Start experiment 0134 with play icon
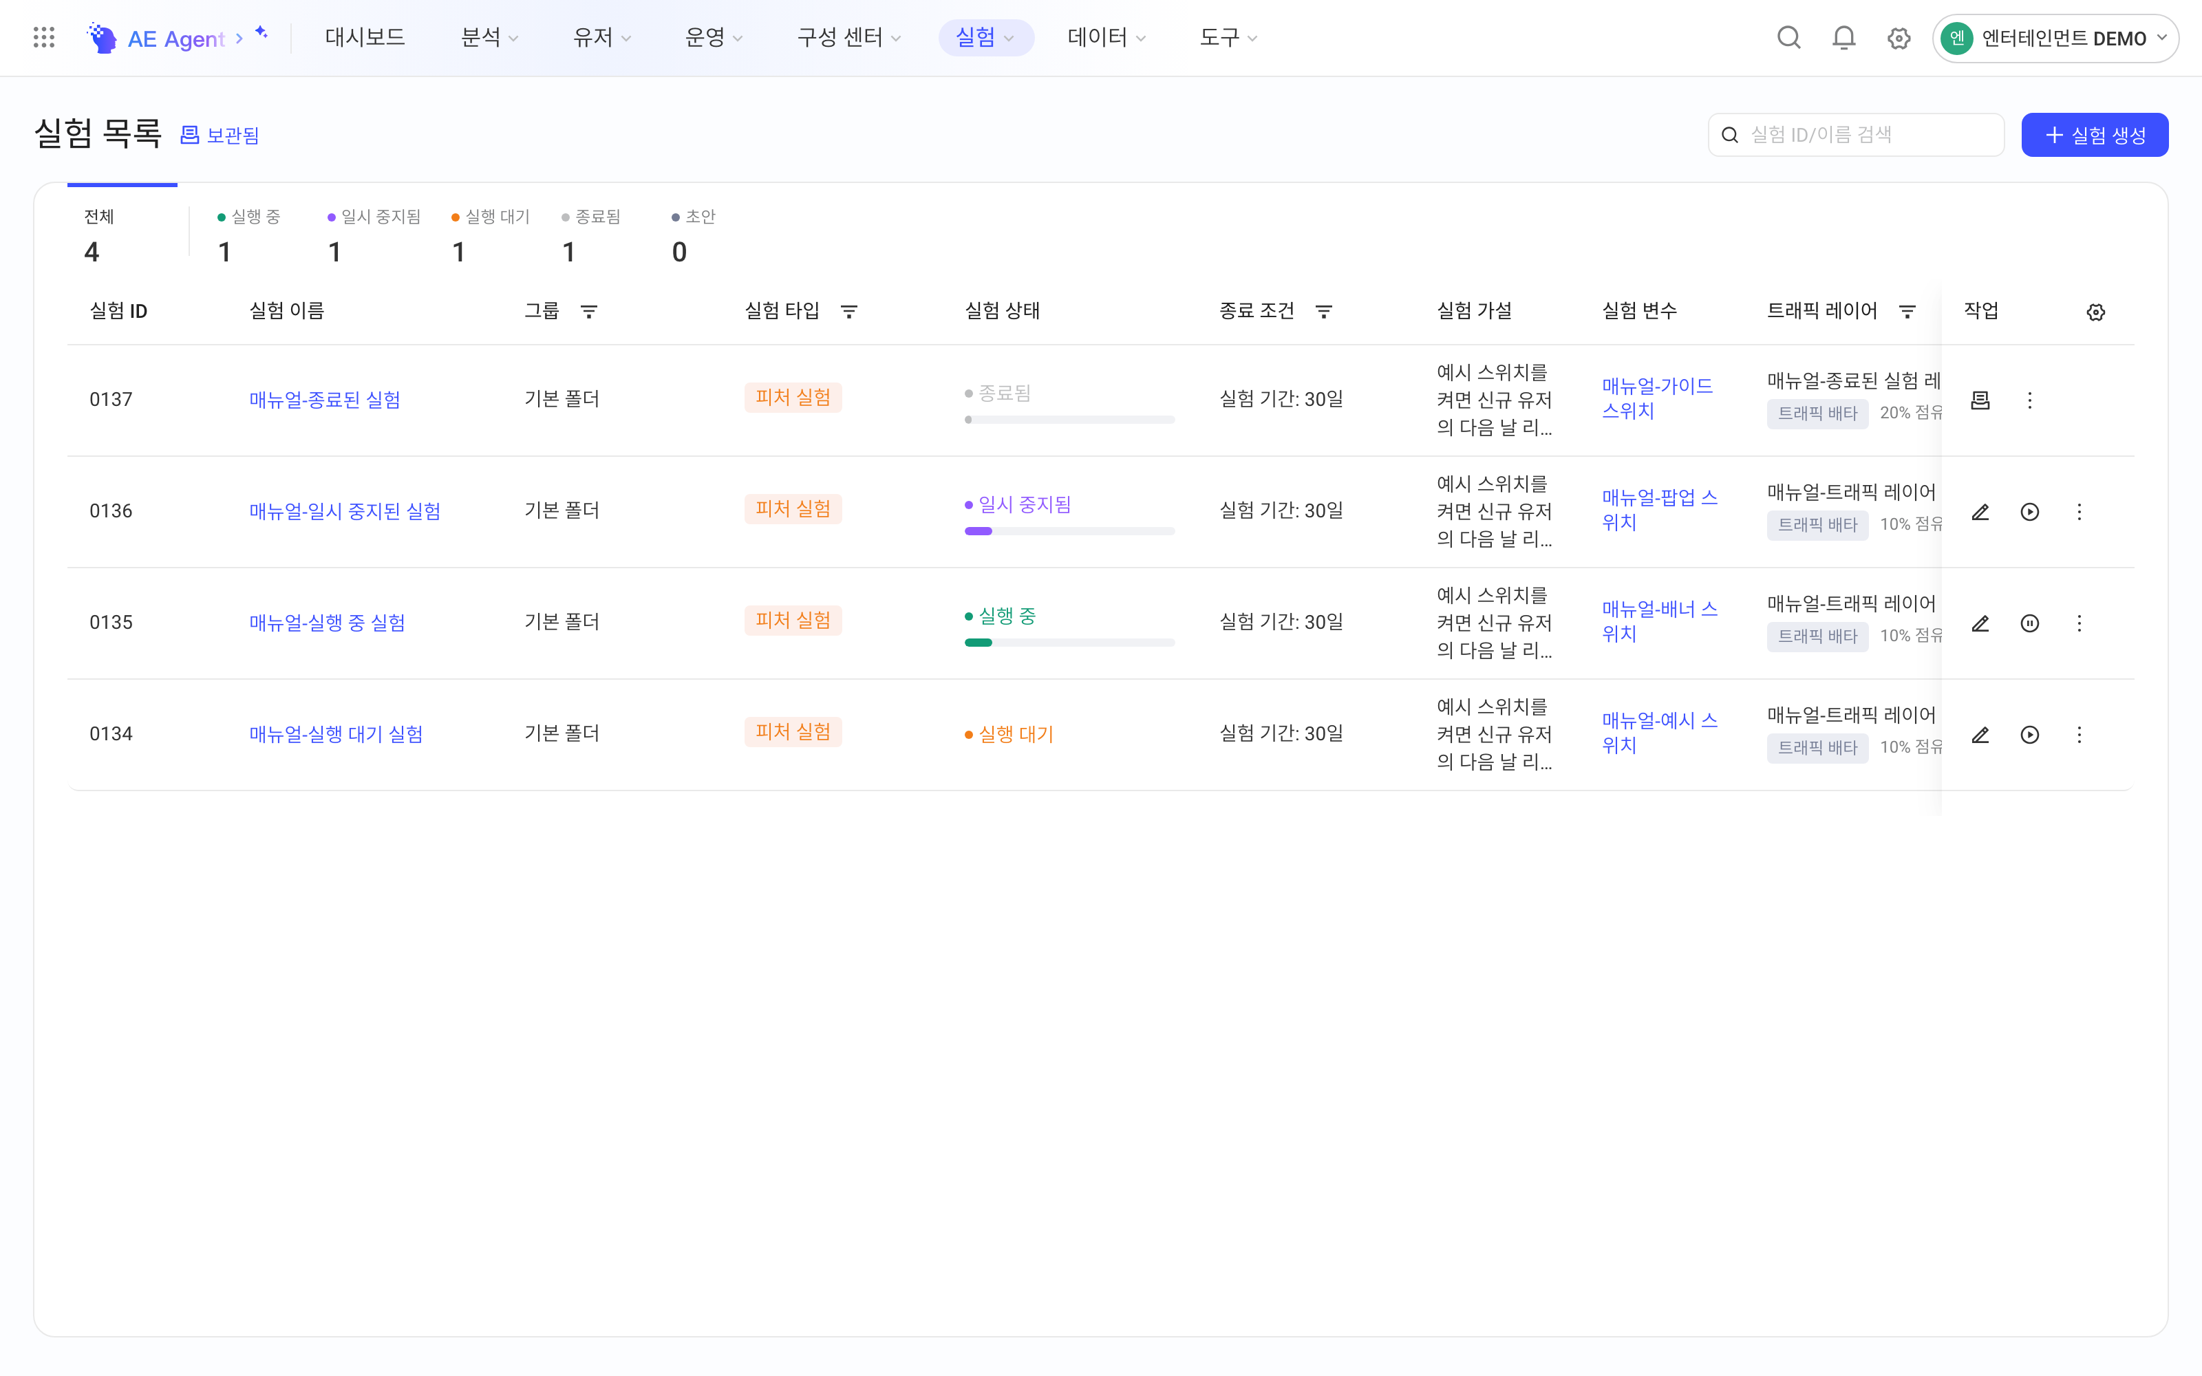2202x1376 pixels. tap(2029, 735)
